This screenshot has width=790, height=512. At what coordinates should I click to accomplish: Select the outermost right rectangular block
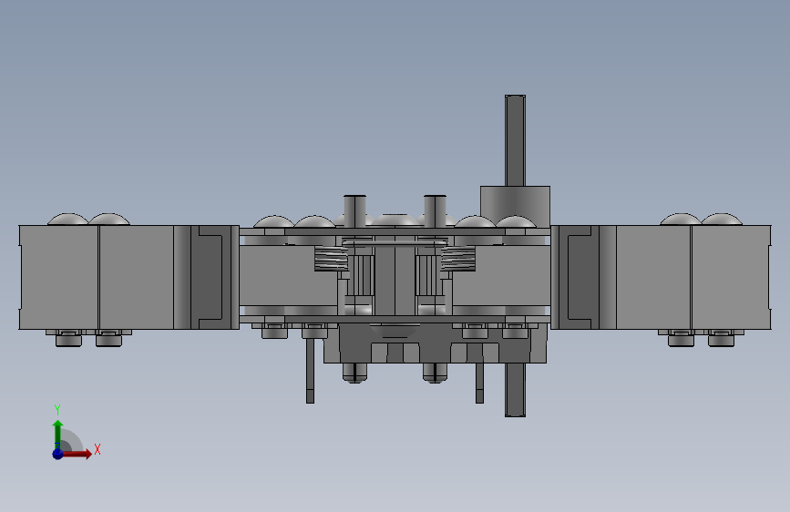(731, 277)
